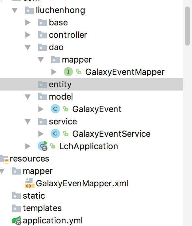Click the application.yml Spring leaf icon
The height and width of the screenshot is (226, 192).
pos(16,220)
